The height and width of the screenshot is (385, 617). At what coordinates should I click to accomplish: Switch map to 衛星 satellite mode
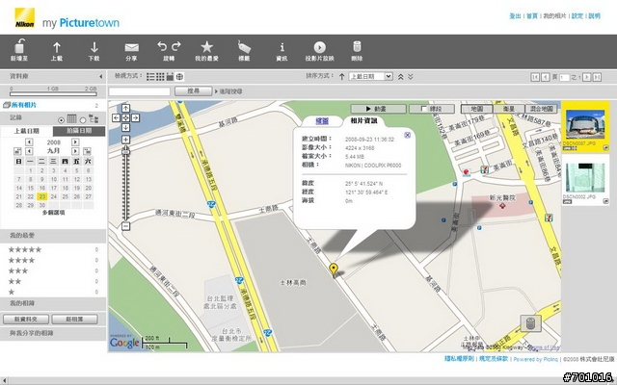coord(509,109)
